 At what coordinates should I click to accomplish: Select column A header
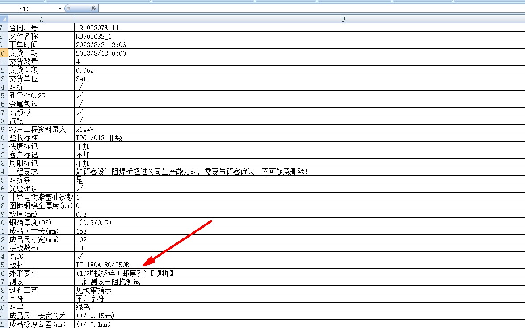[x=42, y=19]
